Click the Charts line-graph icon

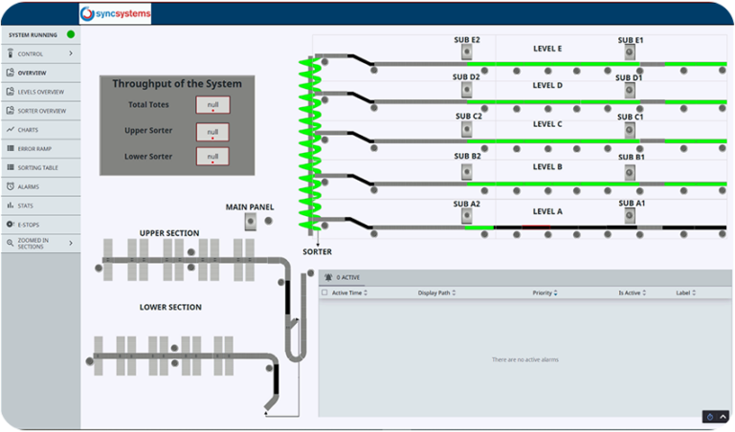(x=11, y=129)
